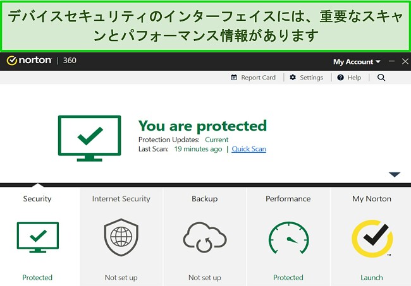Viewport: 411px width, 286px height.
Task: Click the Norton checkmark logo in the title bar
Action: 11,61
